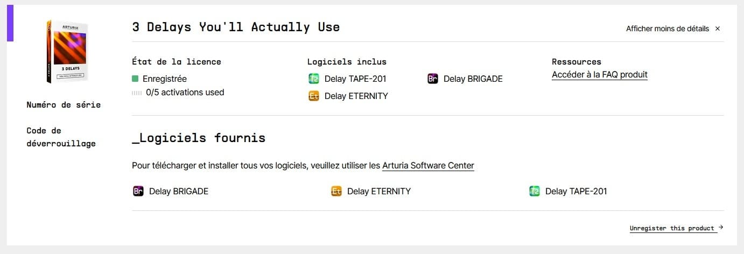Click the Delay TAPE-201 icon under Logiciels inclus
Screen dimensions: 744x254
tap(314, 79)
